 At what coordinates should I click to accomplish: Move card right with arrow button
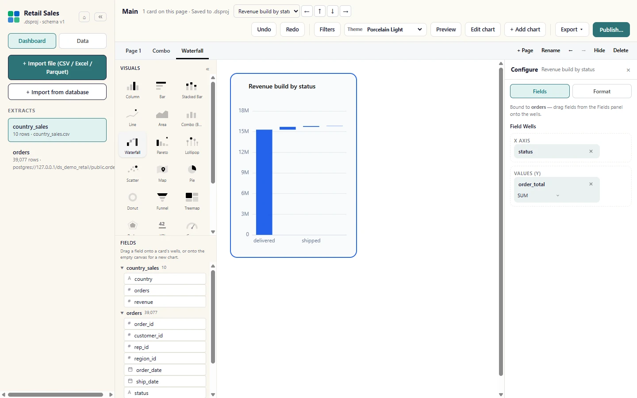click(345, 11)
